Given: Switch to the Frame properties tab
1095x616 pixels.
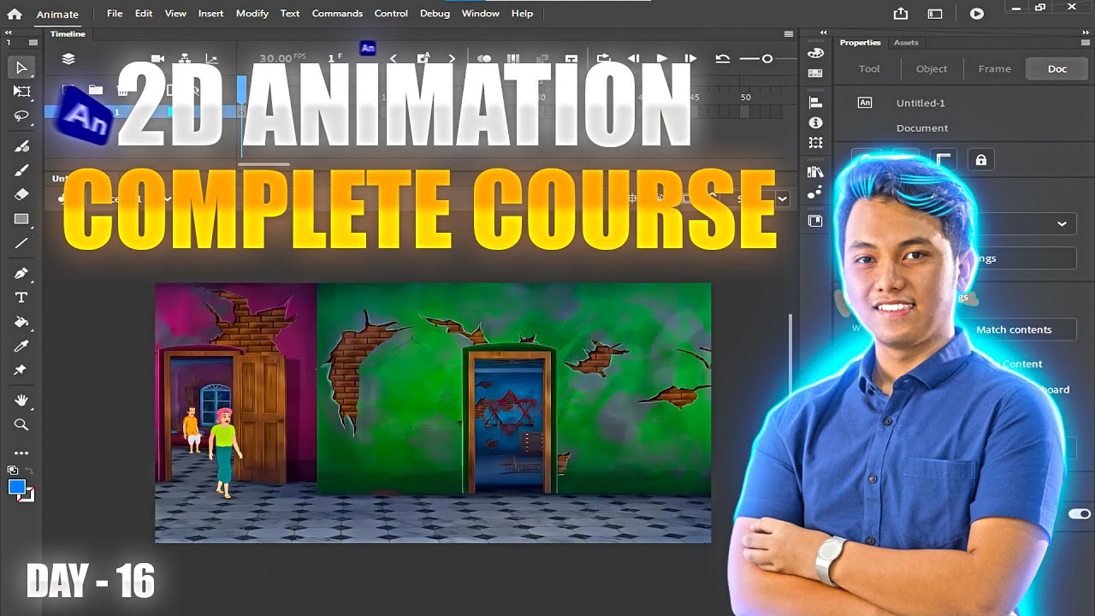Looking at the screenshot, I should (995, 68).
